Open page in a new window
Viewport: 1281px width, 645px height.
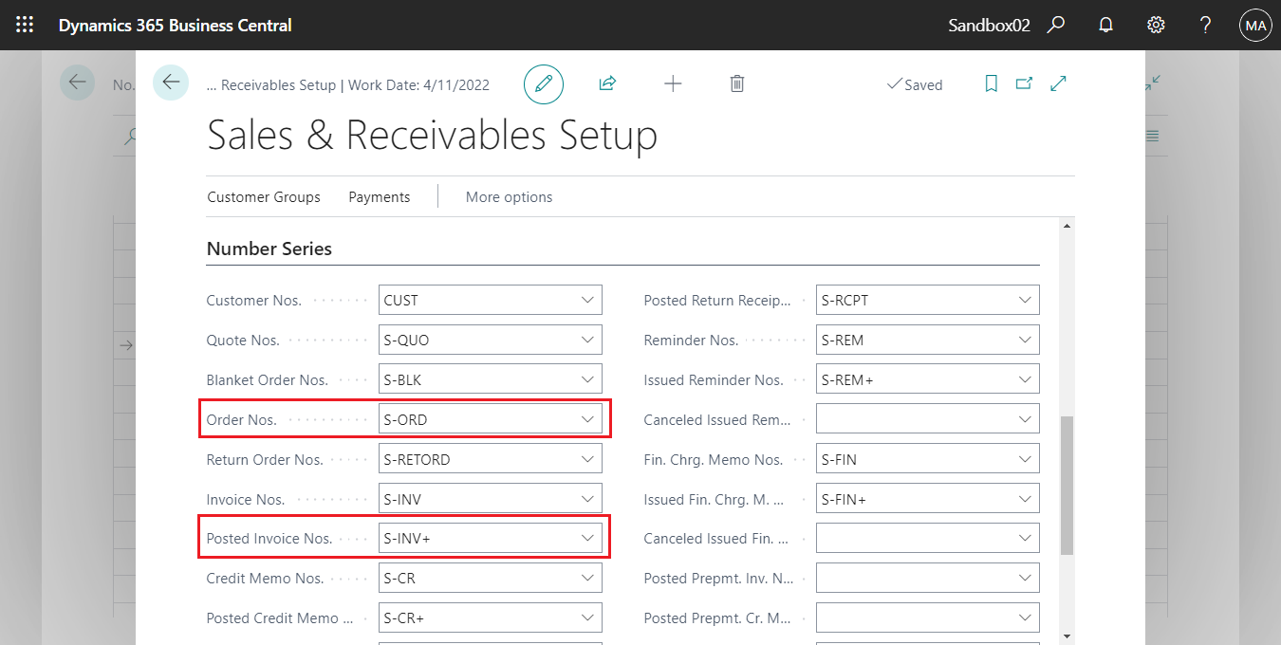(1024, 83)
